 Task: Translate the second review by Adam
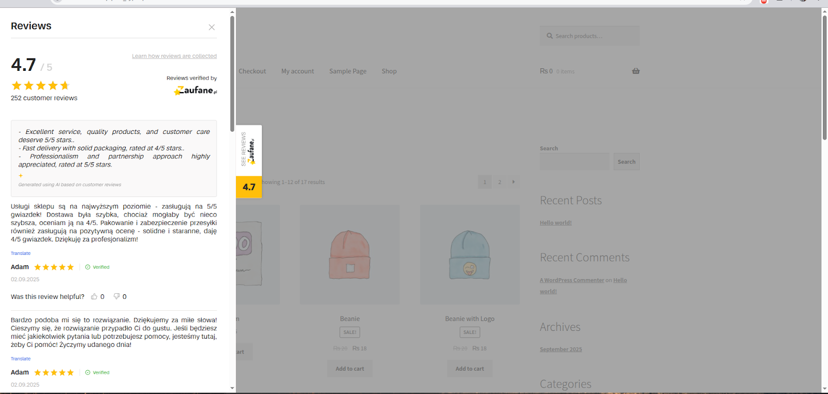tap(21, 359)
